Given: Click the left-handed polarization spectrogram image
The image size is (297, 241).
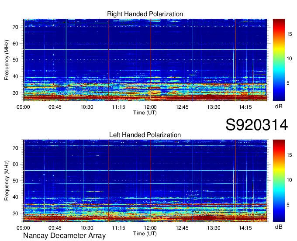Looking at the screenshot, I should click(x=145, y=181).
